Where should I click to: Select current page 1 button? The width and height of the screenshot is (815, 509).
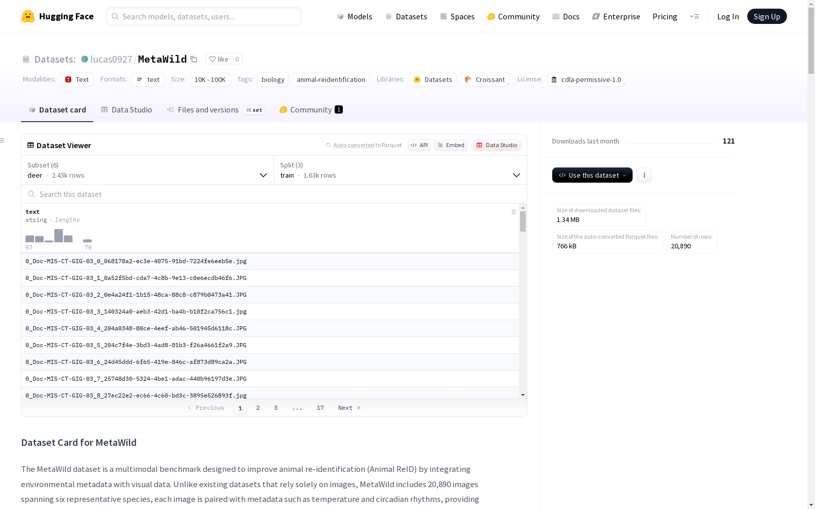tap(240, 408)
